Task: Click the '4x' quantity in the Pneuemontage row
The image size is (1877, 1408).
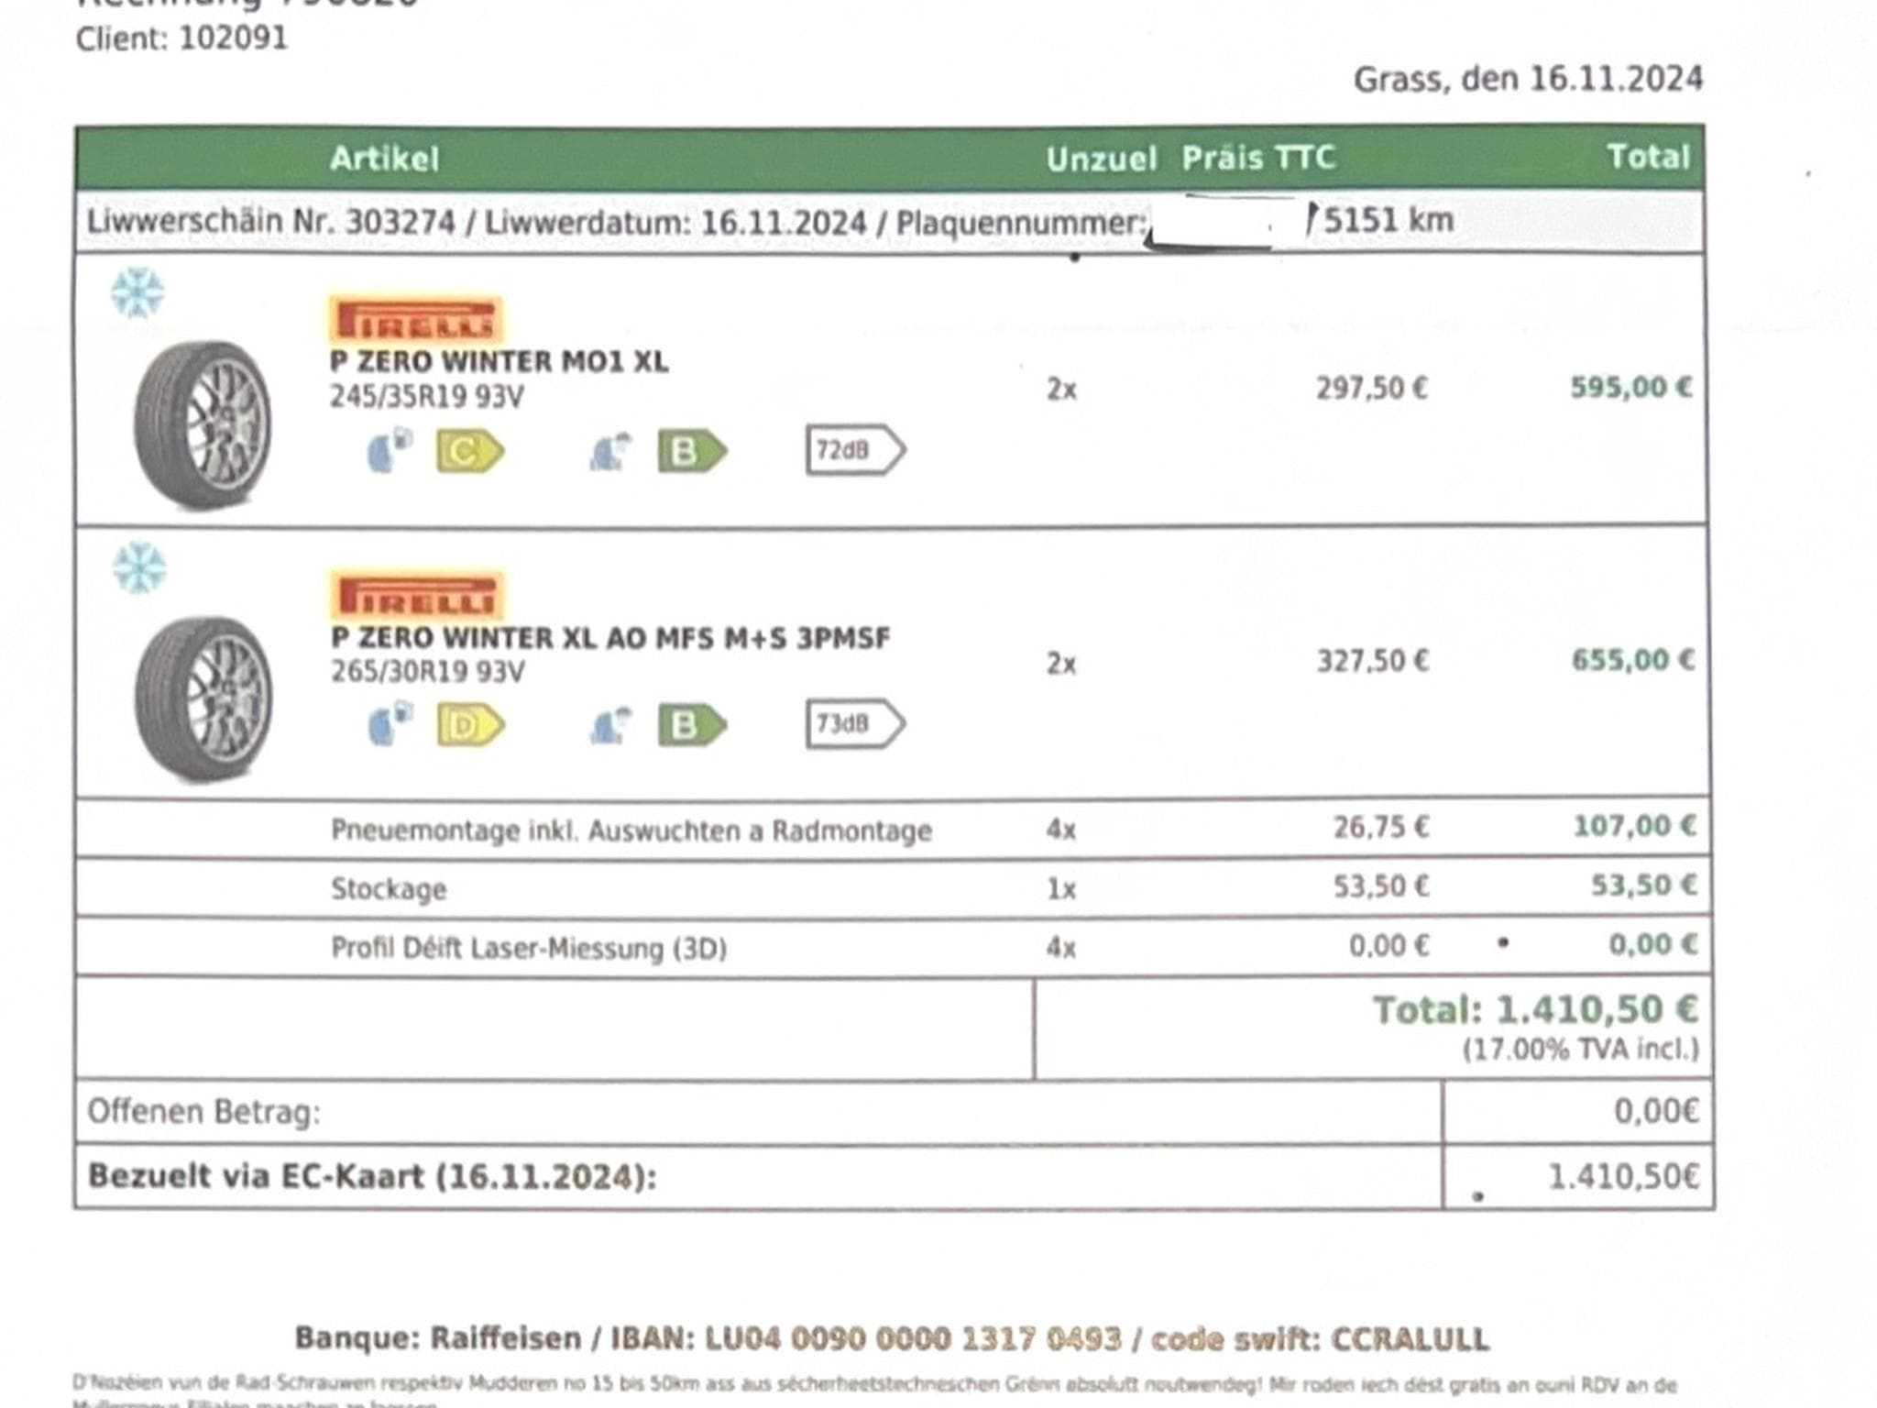Action: pos(1061,830)
